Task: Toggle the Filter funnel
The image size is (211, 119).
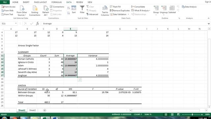Action: pyautogui.click(x=82, y=10)
